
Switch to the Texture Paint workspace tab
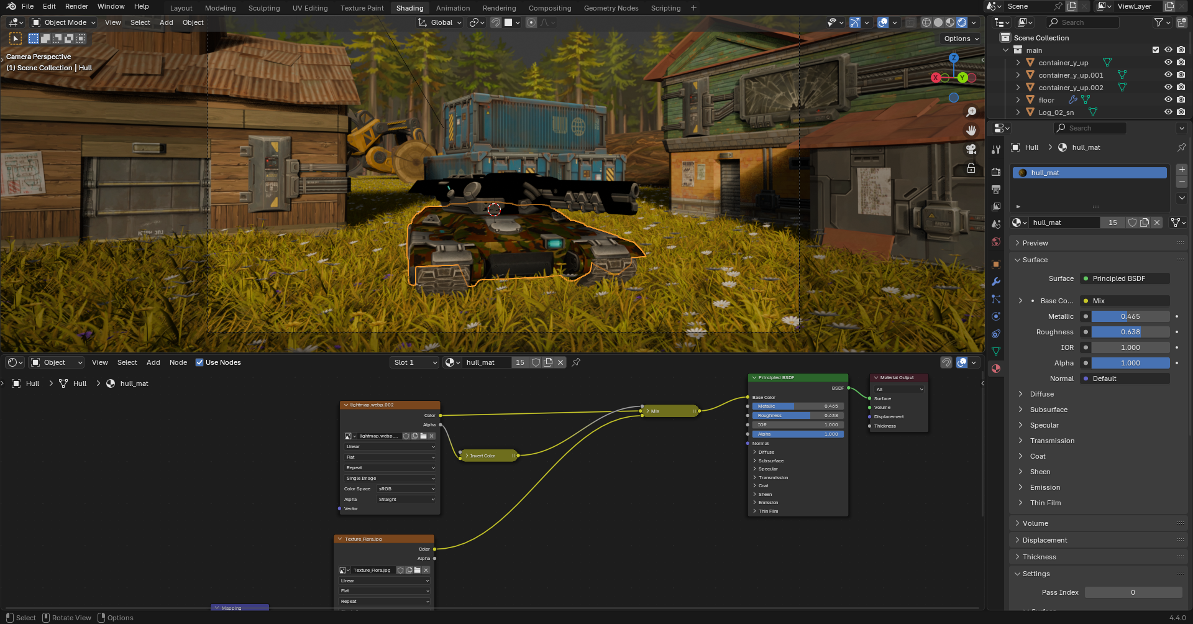[362, 8]
